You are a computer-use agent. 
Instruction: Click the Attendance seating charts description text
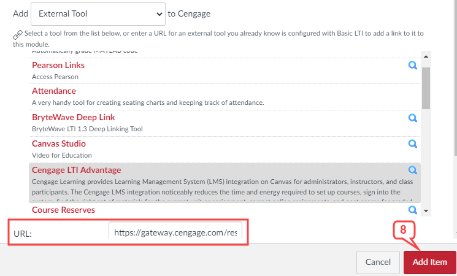coord(148,103)
